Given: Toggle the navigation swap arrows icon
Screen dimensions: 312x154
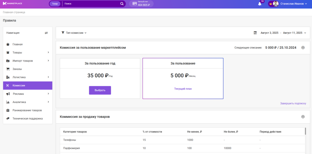Looking at the screenshot, I should tap(46, 33).
